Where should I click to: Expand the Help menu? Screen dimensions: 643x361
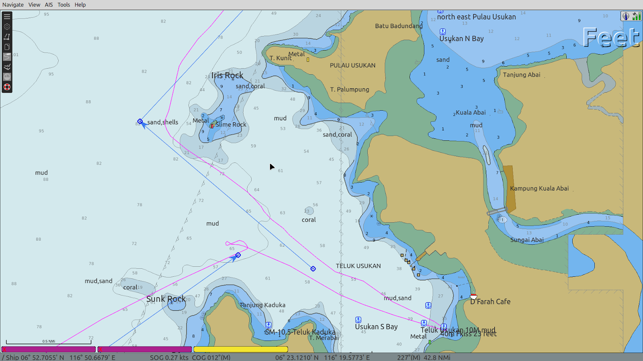pyautogui.click(x=80, y=5)
